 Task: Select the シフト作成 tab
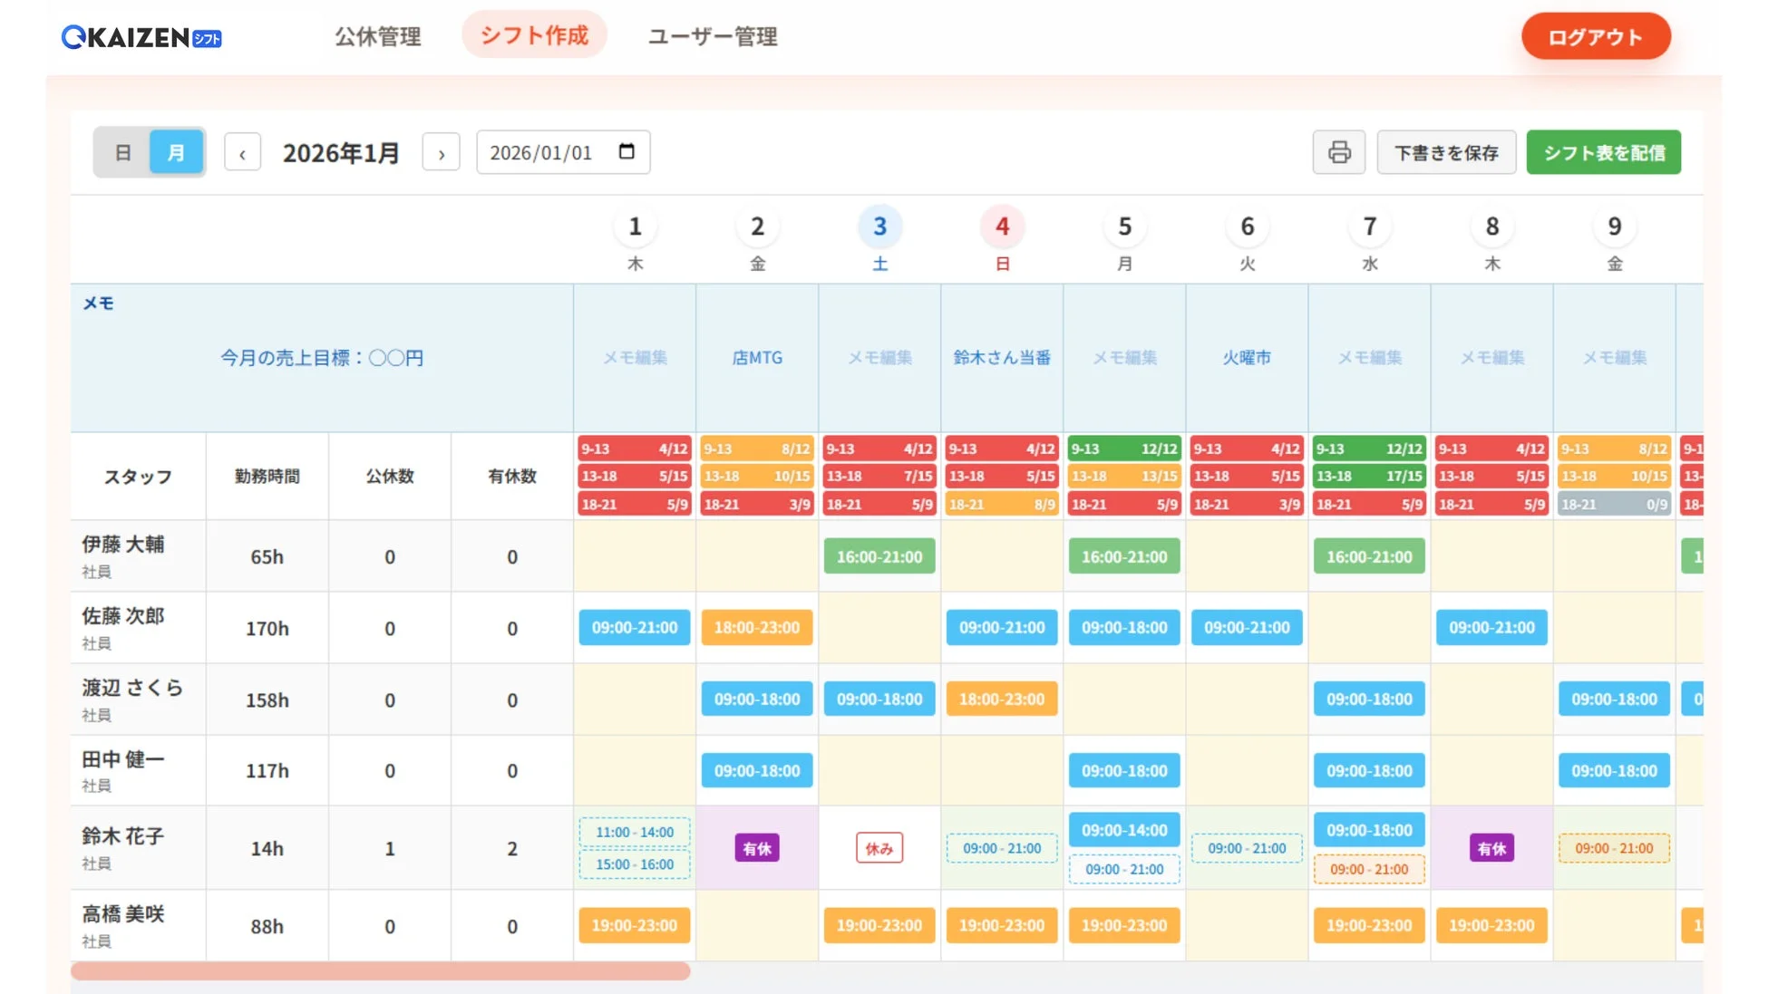(x=535, y=34)
